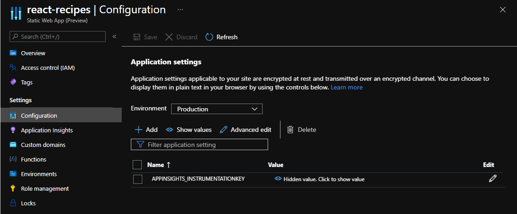Close the Configuration blade
Image resolution: width=517 pixels, height=214 pixels.
point(503,10)
